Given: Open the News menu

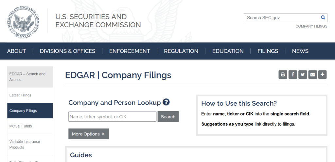Looking at the screenshot, I should [x=300, y=51].
